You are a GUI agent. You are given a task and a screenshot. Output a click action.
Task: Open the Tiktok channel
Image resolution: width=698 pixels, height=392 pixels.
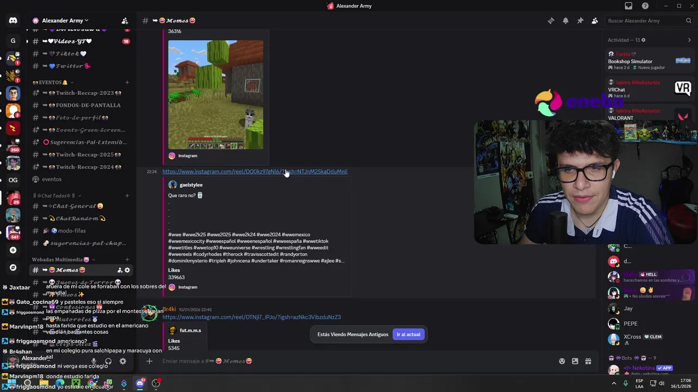80,54
